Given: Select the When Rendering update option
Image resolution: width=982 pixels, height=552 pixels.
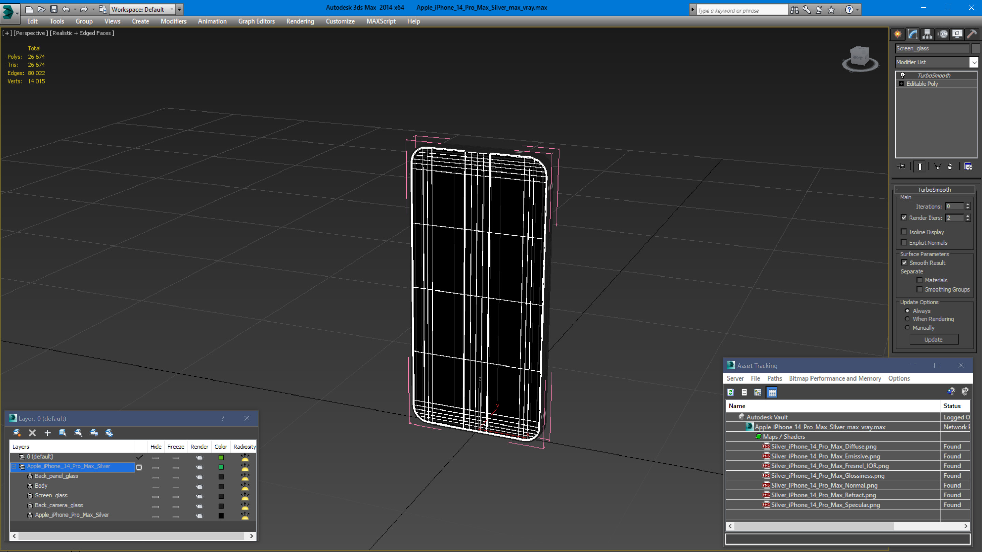Looking at the screenshot, I should 907,319.
